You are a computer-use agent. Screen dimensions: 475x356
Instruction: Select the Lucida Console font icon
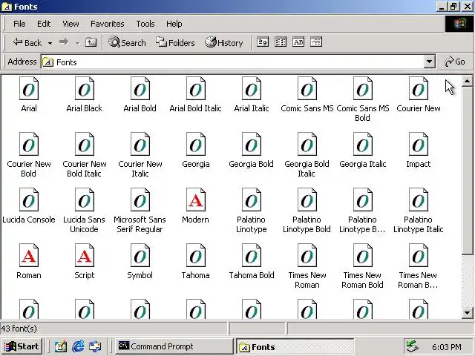click(29, 200)
